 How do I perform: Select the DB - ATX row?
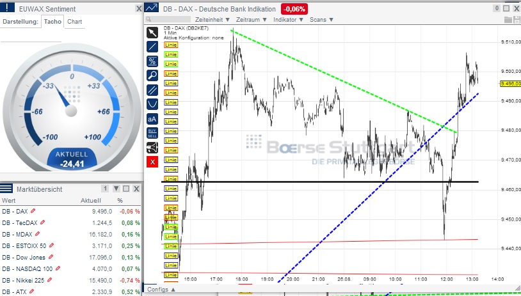coord(71,292)
